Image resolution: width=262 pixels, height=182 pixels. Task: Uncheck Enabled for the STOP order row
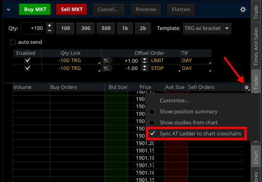27,68
